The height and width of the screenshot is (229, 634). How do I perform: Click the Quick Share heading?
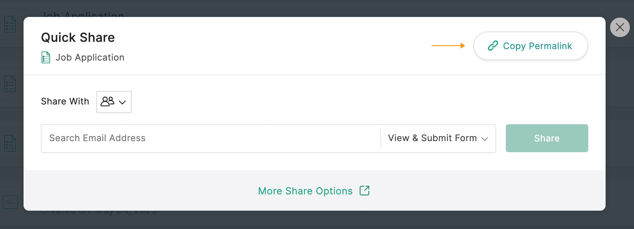(x=78, y=37)
